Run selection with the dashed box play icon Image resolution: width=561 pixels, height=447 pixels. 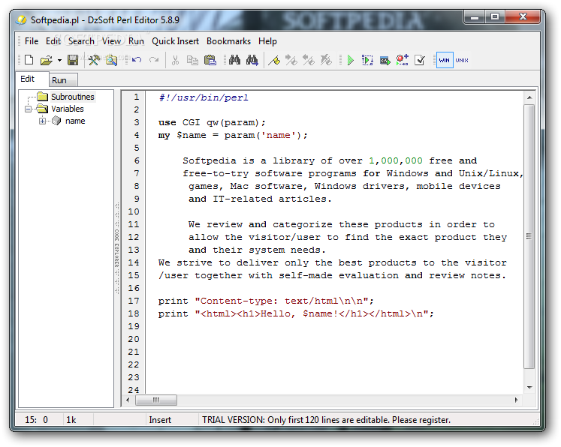[367, 60]
